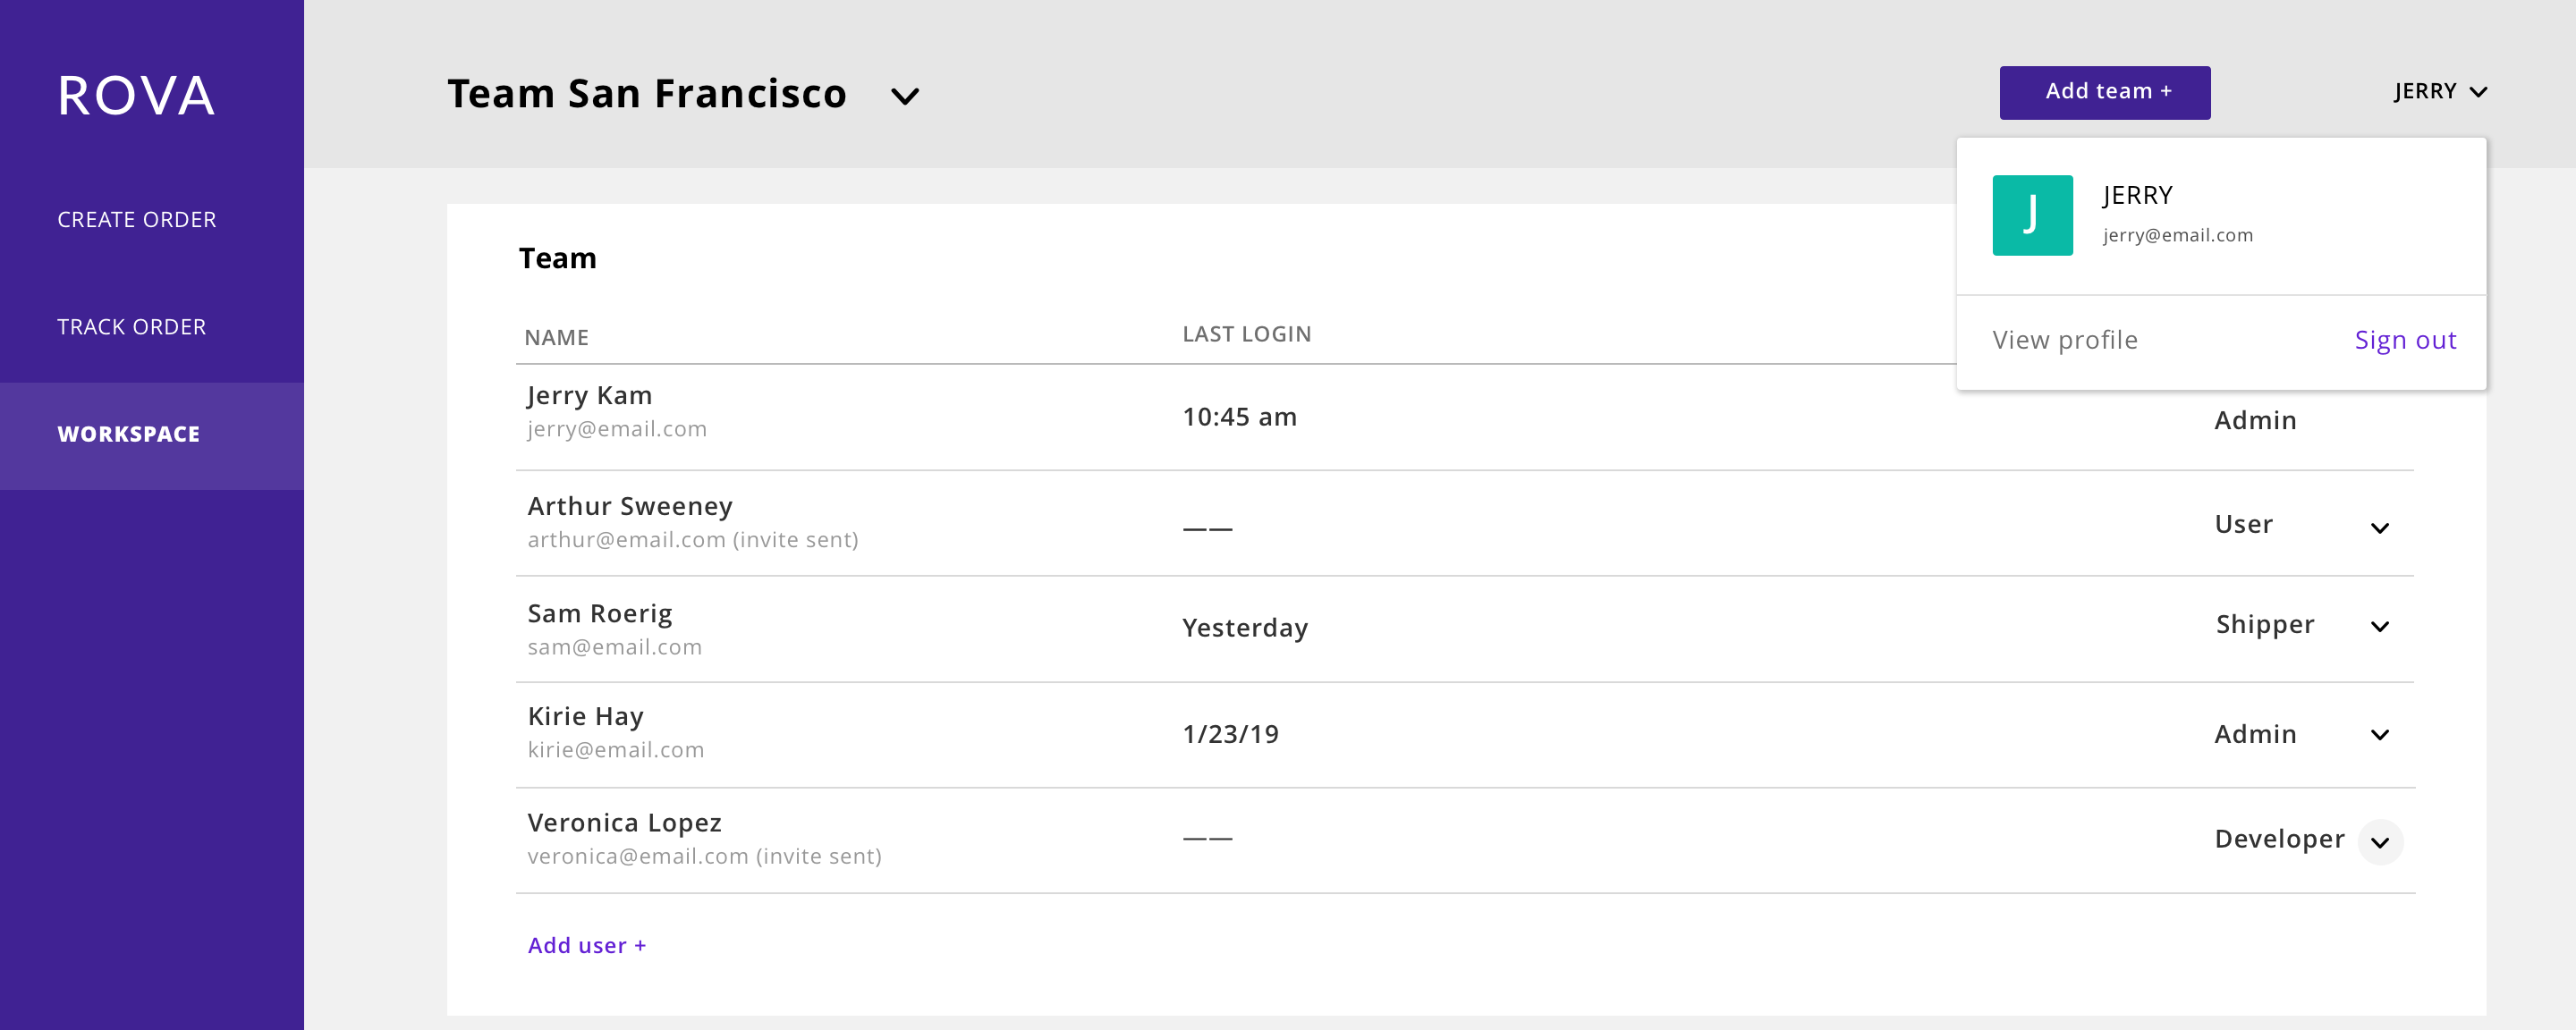Click the ROVA logo
This screenshot has width=2576, height=1030.
pyautogui.click(x=136, y=96)
